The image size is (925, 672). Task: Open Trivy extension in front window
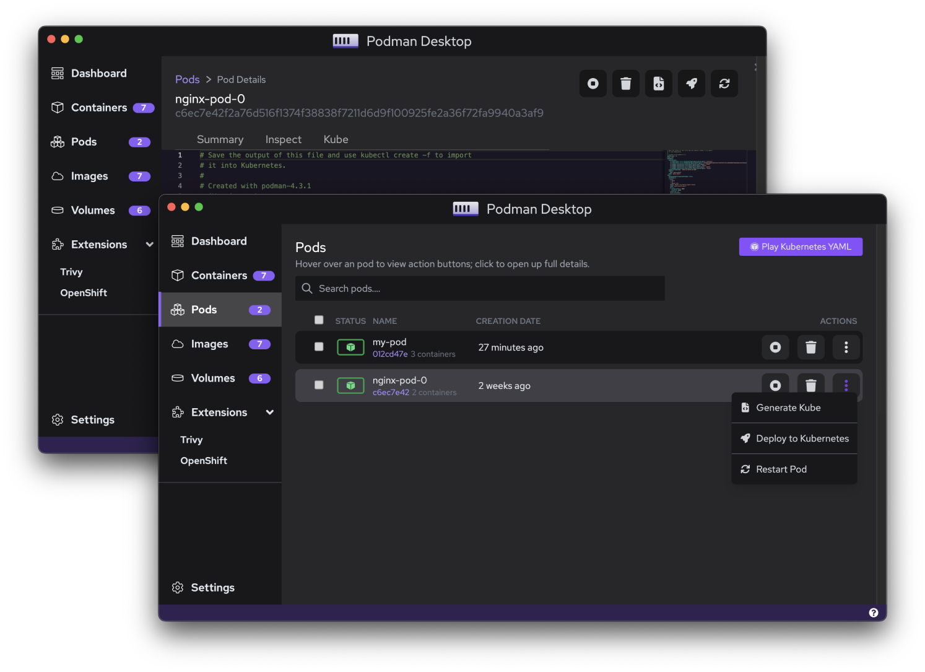(191, 440)
